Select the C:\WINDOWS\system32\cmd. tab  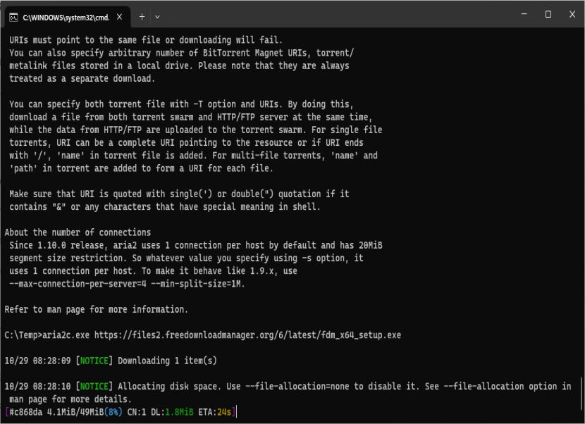coord(68,17)
